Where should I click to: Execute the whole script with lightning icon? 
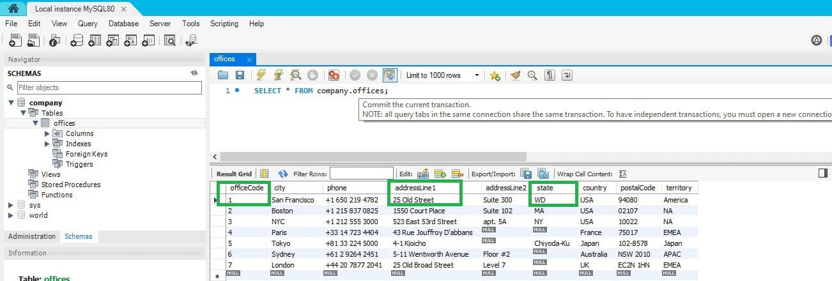261,75
